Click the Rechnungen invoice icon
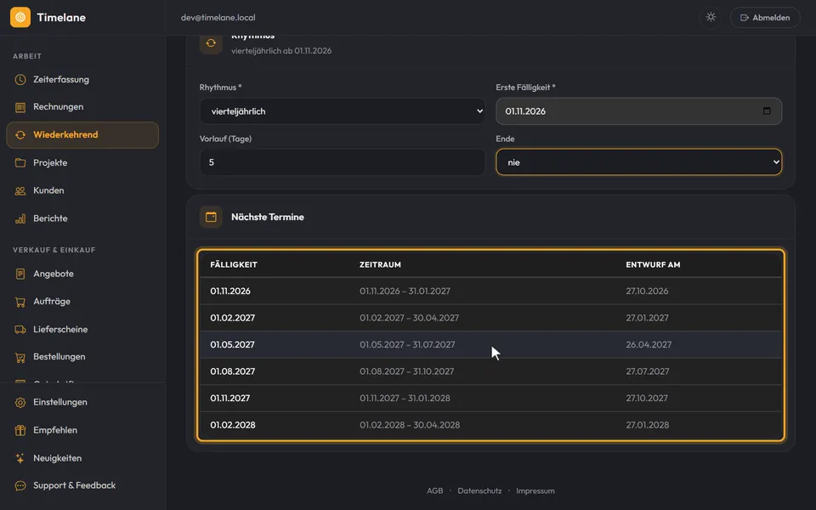 click(x=20, y=107)
